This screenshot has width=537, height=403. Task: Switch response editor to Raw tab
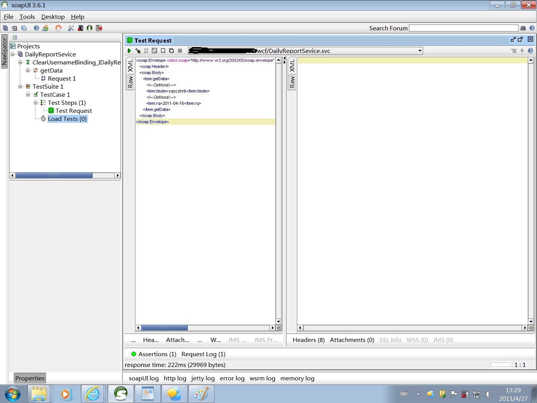pos(292,82)
